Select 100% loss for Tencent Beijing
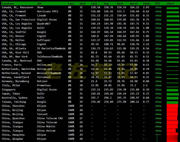The height and width of the screenshot is (142, 180). (71, 114)
